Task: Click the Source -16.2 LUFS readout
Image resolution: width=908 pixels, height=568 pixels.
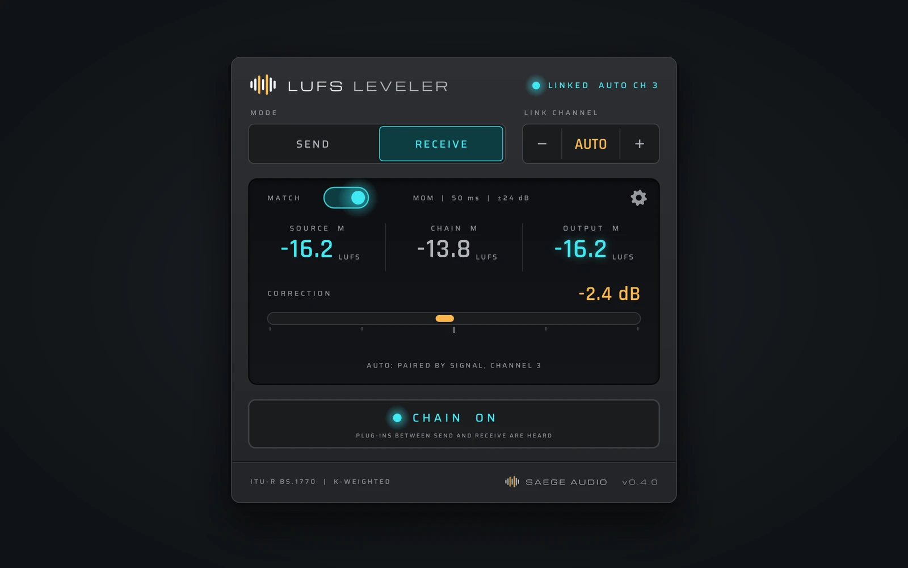Action: click(320, 249)
